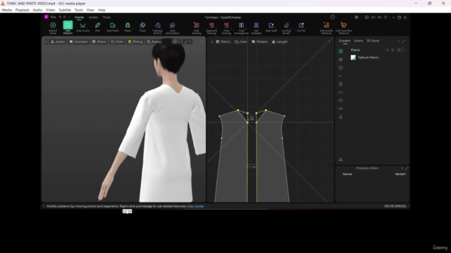The height and width of the screenshot is (253, 451).
Task: Open fabric list view options dropdown
Action: click(x=400, y=50)
